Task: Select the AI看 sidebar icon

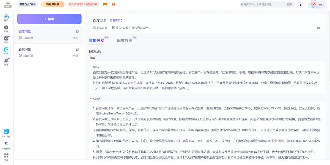Action: [6, 51]
